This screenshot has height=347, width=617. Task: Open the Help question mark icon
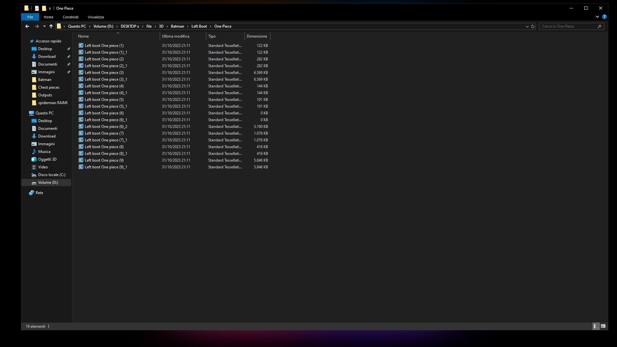click(x=604, y=17)
